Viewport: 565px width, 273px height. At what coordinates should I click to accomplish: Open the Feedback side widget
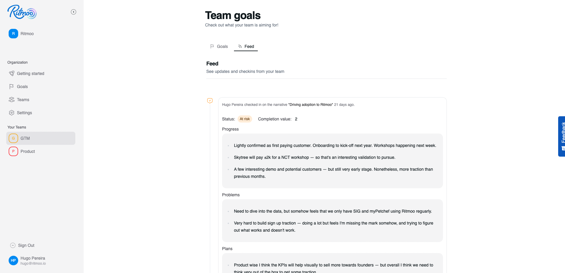click(x=562, y=136)
